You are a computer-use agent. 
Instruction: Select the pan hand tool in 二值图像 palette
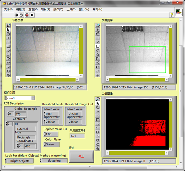pos(98,107)
